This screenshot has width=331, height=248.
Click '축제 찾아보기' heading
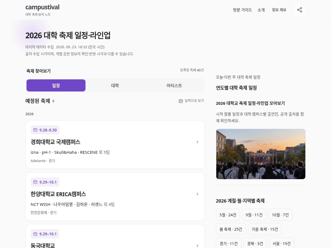click(x=39, y=71)
